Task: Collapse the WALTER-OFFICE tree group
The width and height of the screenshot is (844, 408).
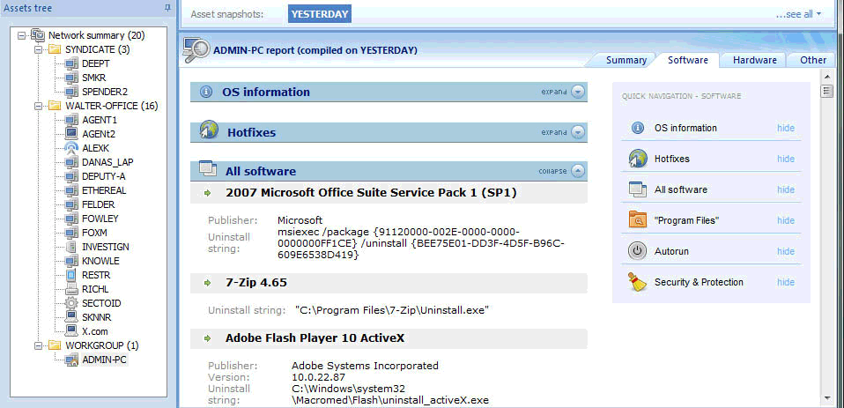Action: pos(38,106)
